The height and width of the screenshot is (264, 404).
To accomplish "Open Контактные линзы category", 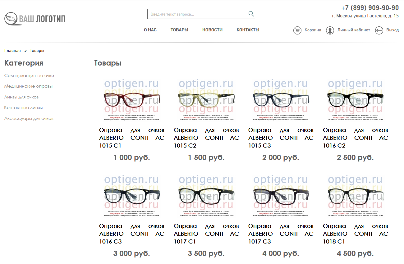I will tap(23, 108).
